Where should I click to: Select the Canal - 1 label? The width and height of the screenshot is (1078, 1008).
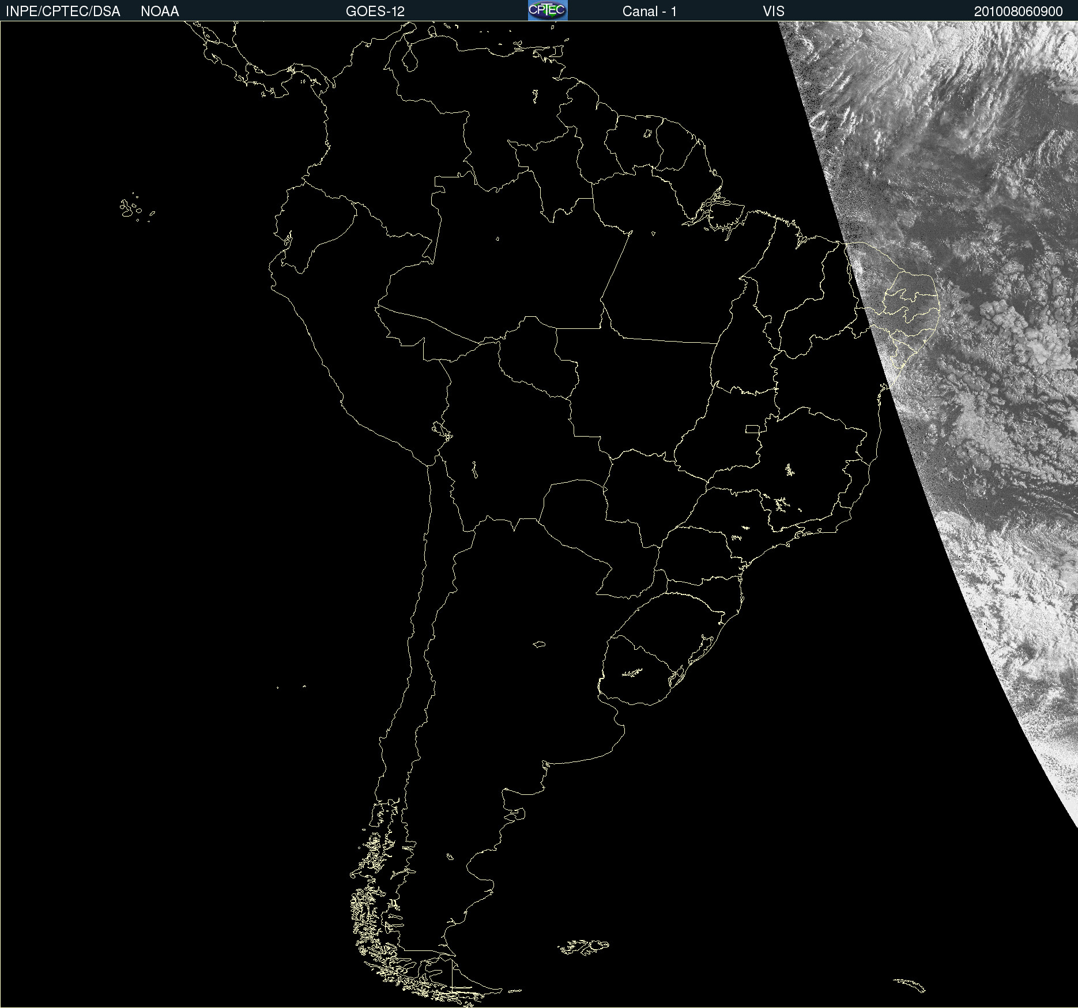650,12
